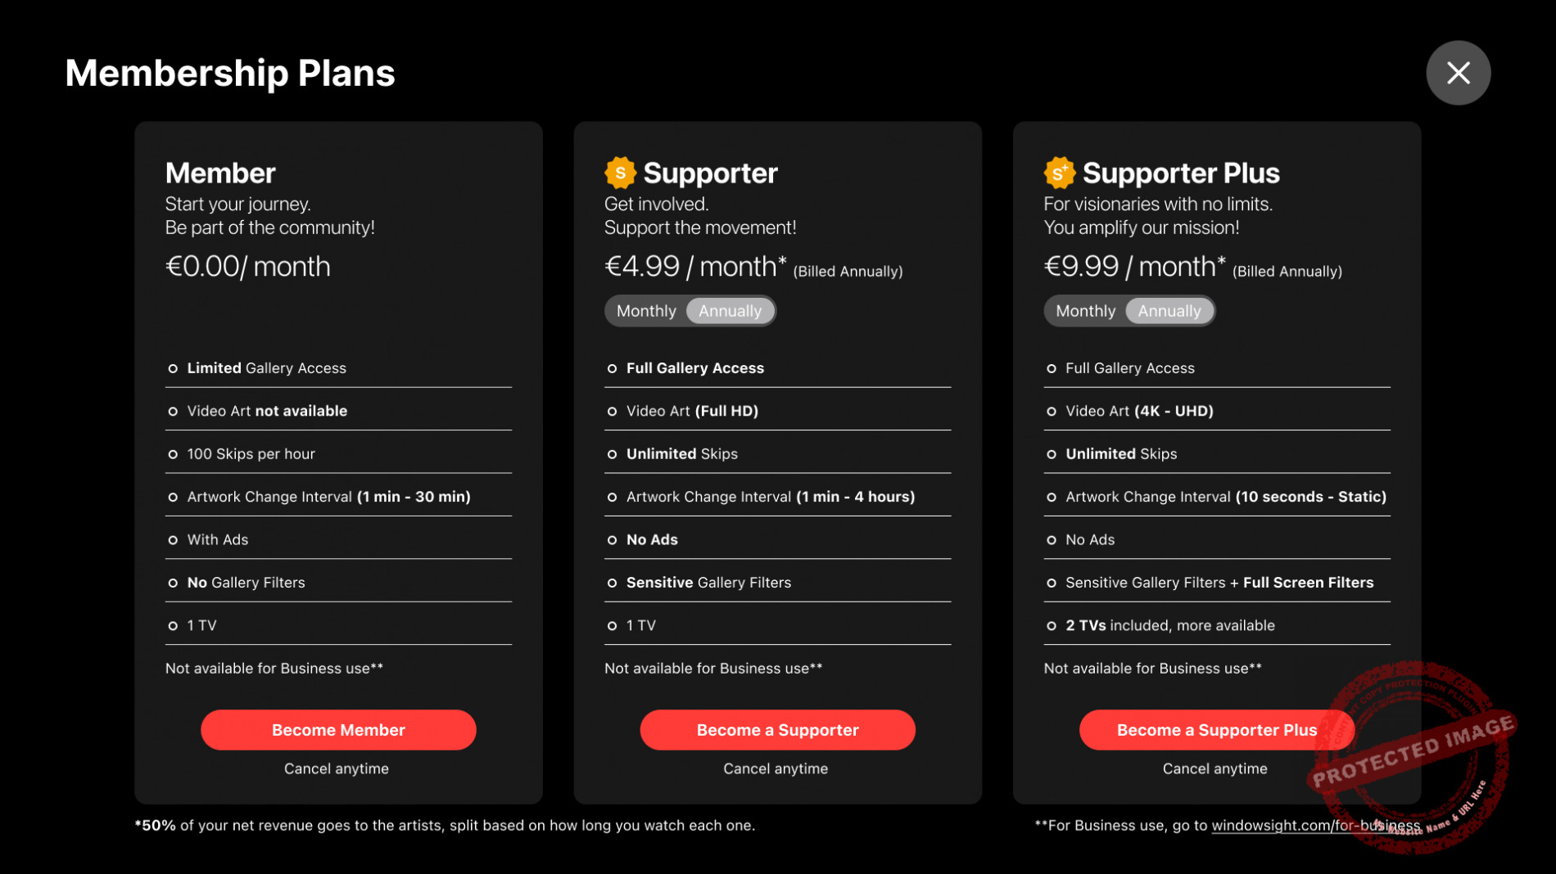Click the Supporter Full Gallery Access bullet
This screenshot has height=874, width=1556.
[612, 368]
